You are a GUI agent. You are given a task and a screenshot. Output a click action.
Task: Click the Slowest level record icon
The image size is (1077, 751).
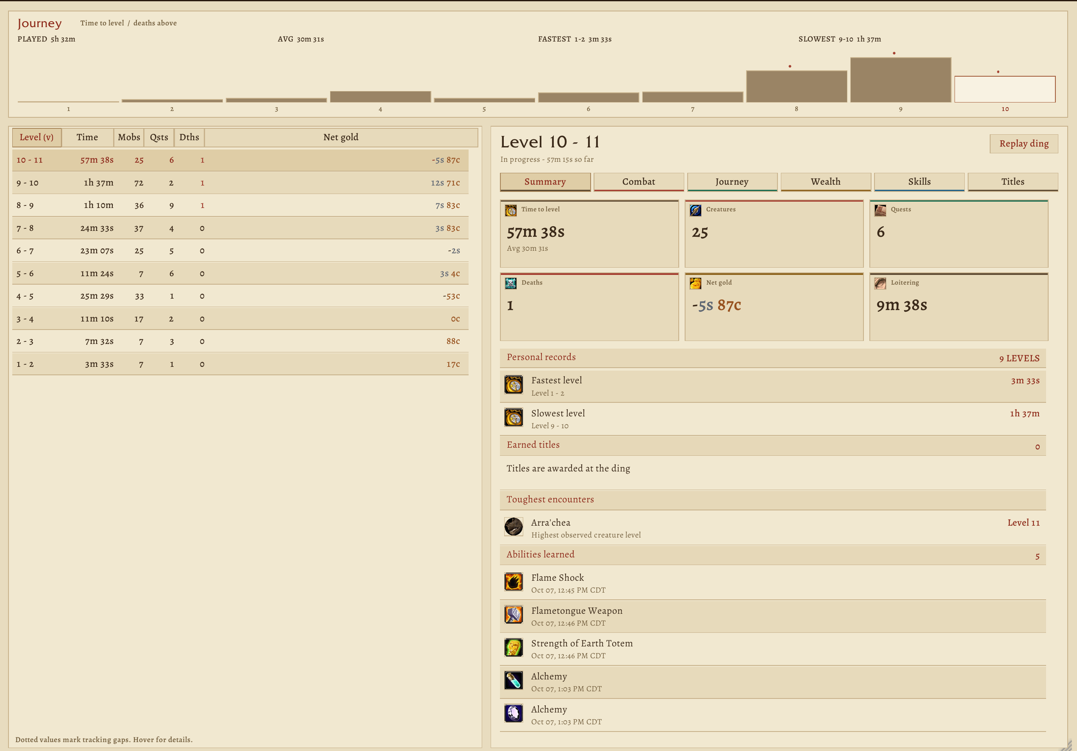pyautogui.click(x=514, y=418)
